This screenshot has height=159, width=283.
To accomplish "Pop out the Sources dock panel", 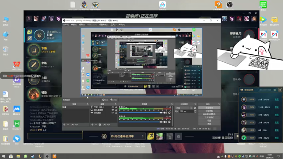I will click(116, 104).
